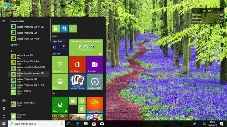
Task: Expand the Recently added list
Action: (x=15, y=45)
